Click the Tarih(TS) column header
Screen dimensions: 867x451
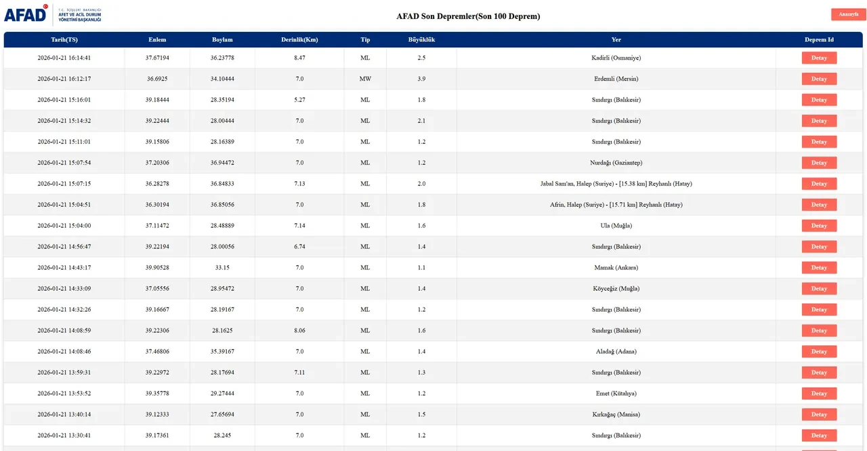pyautogui.click(x=64, y=40)
